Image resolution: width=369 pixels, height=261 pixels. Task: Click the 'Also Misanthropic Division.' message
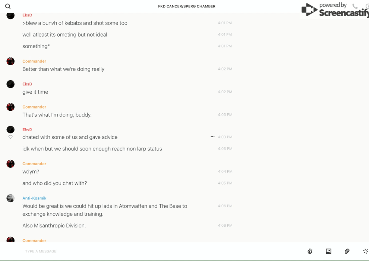tap(54, 226)
